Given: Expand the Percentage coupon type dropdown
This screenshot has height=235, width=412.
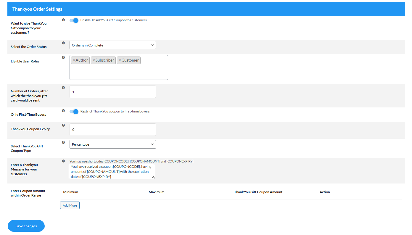Looking at the screenshot, I should coord(112,144).
